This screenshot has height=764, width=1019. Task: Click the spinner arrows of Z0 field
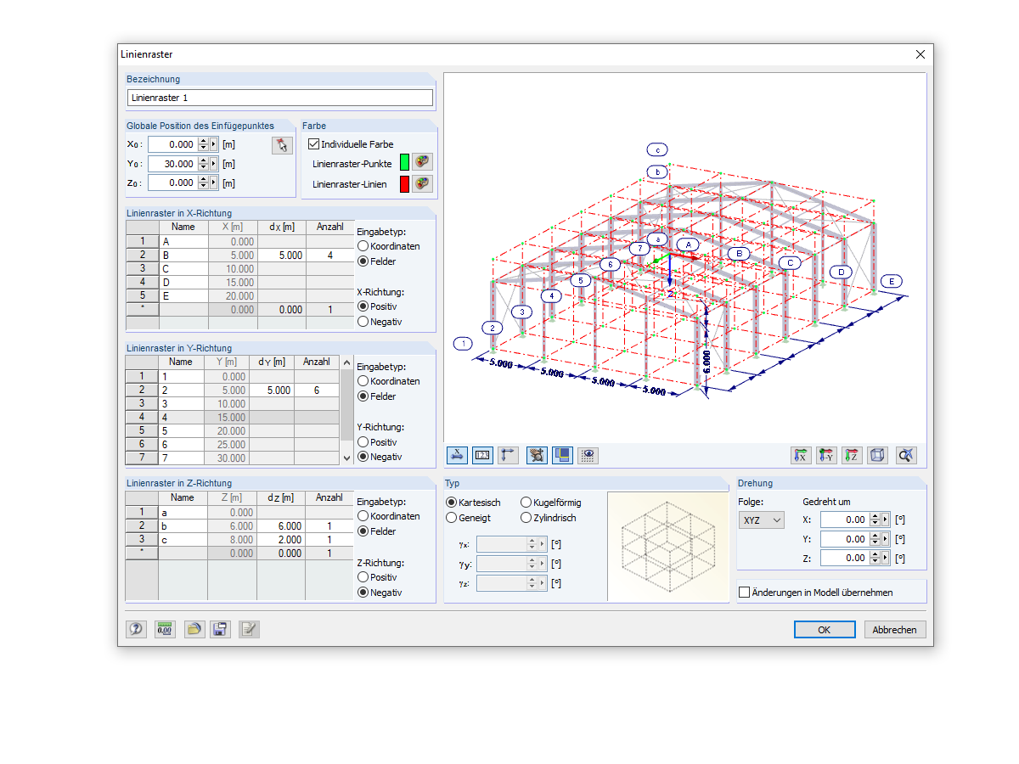203,183
